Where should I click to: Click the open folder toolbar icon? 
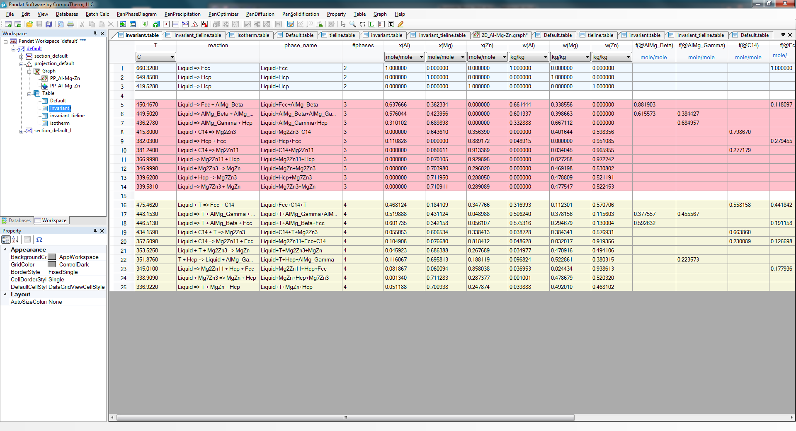pos(29,24)
